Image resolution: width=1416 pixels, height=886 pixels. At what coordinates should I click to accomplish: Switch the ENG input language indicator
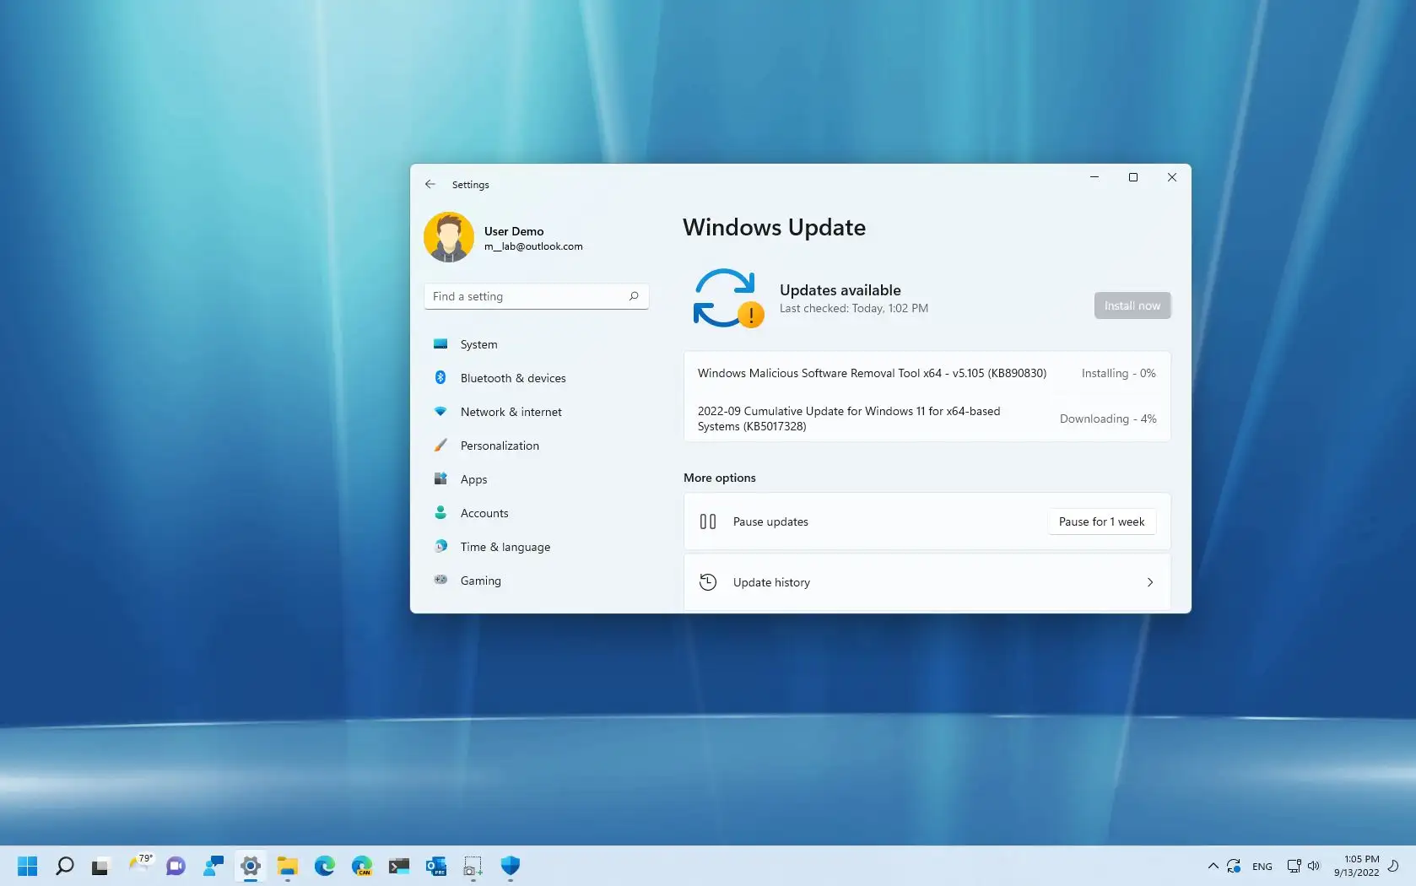click(x=1262, y=867)
